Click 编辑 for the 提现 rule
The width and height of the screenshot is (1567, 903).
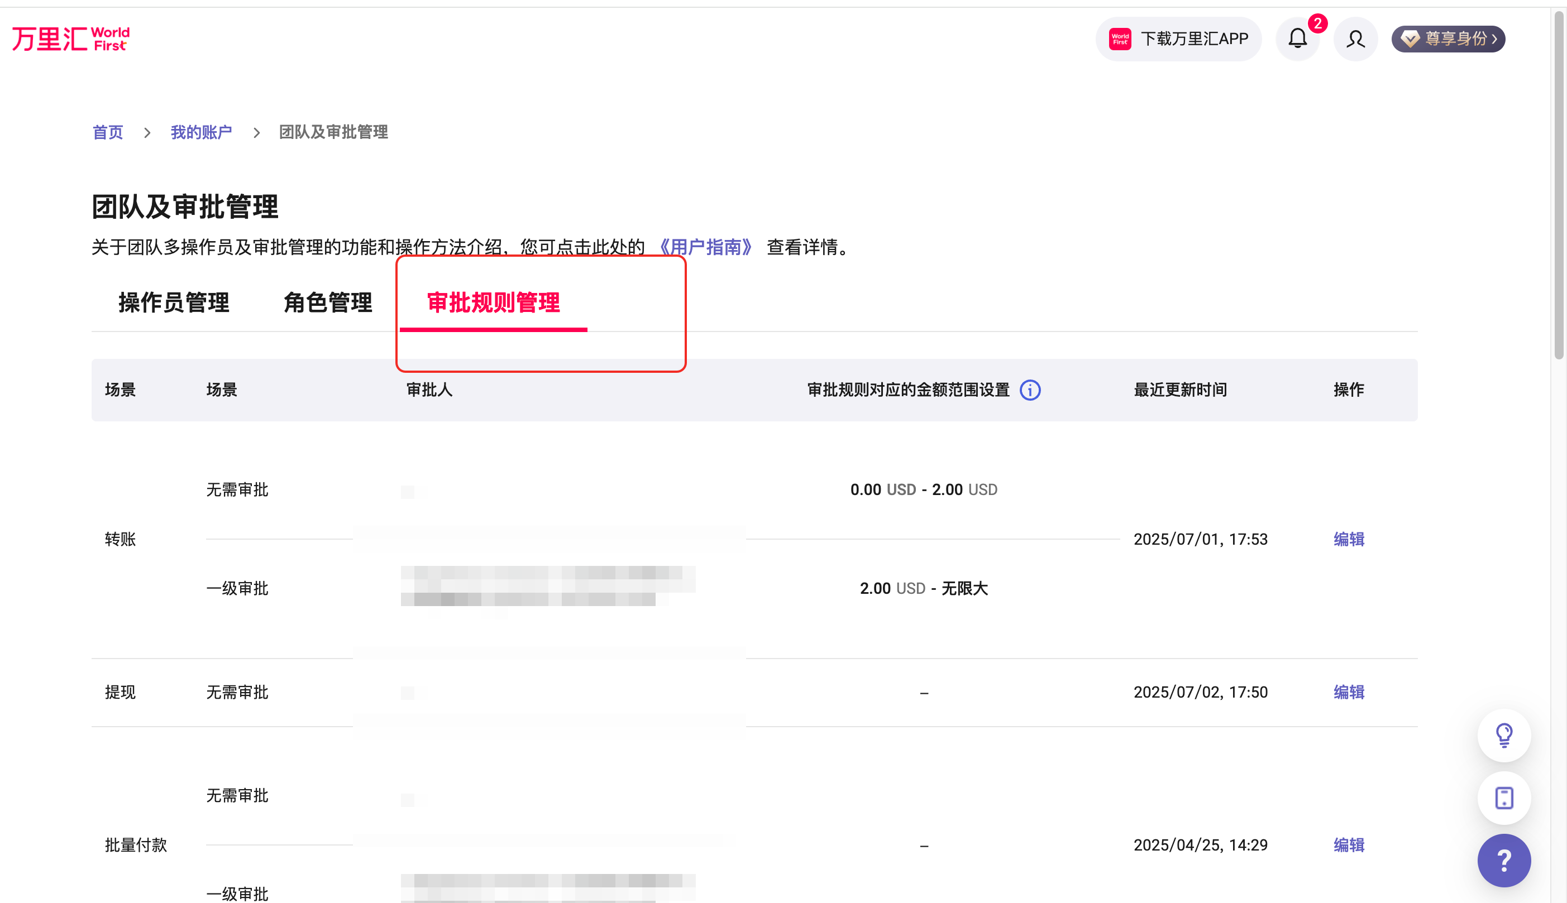[1349, 692]
